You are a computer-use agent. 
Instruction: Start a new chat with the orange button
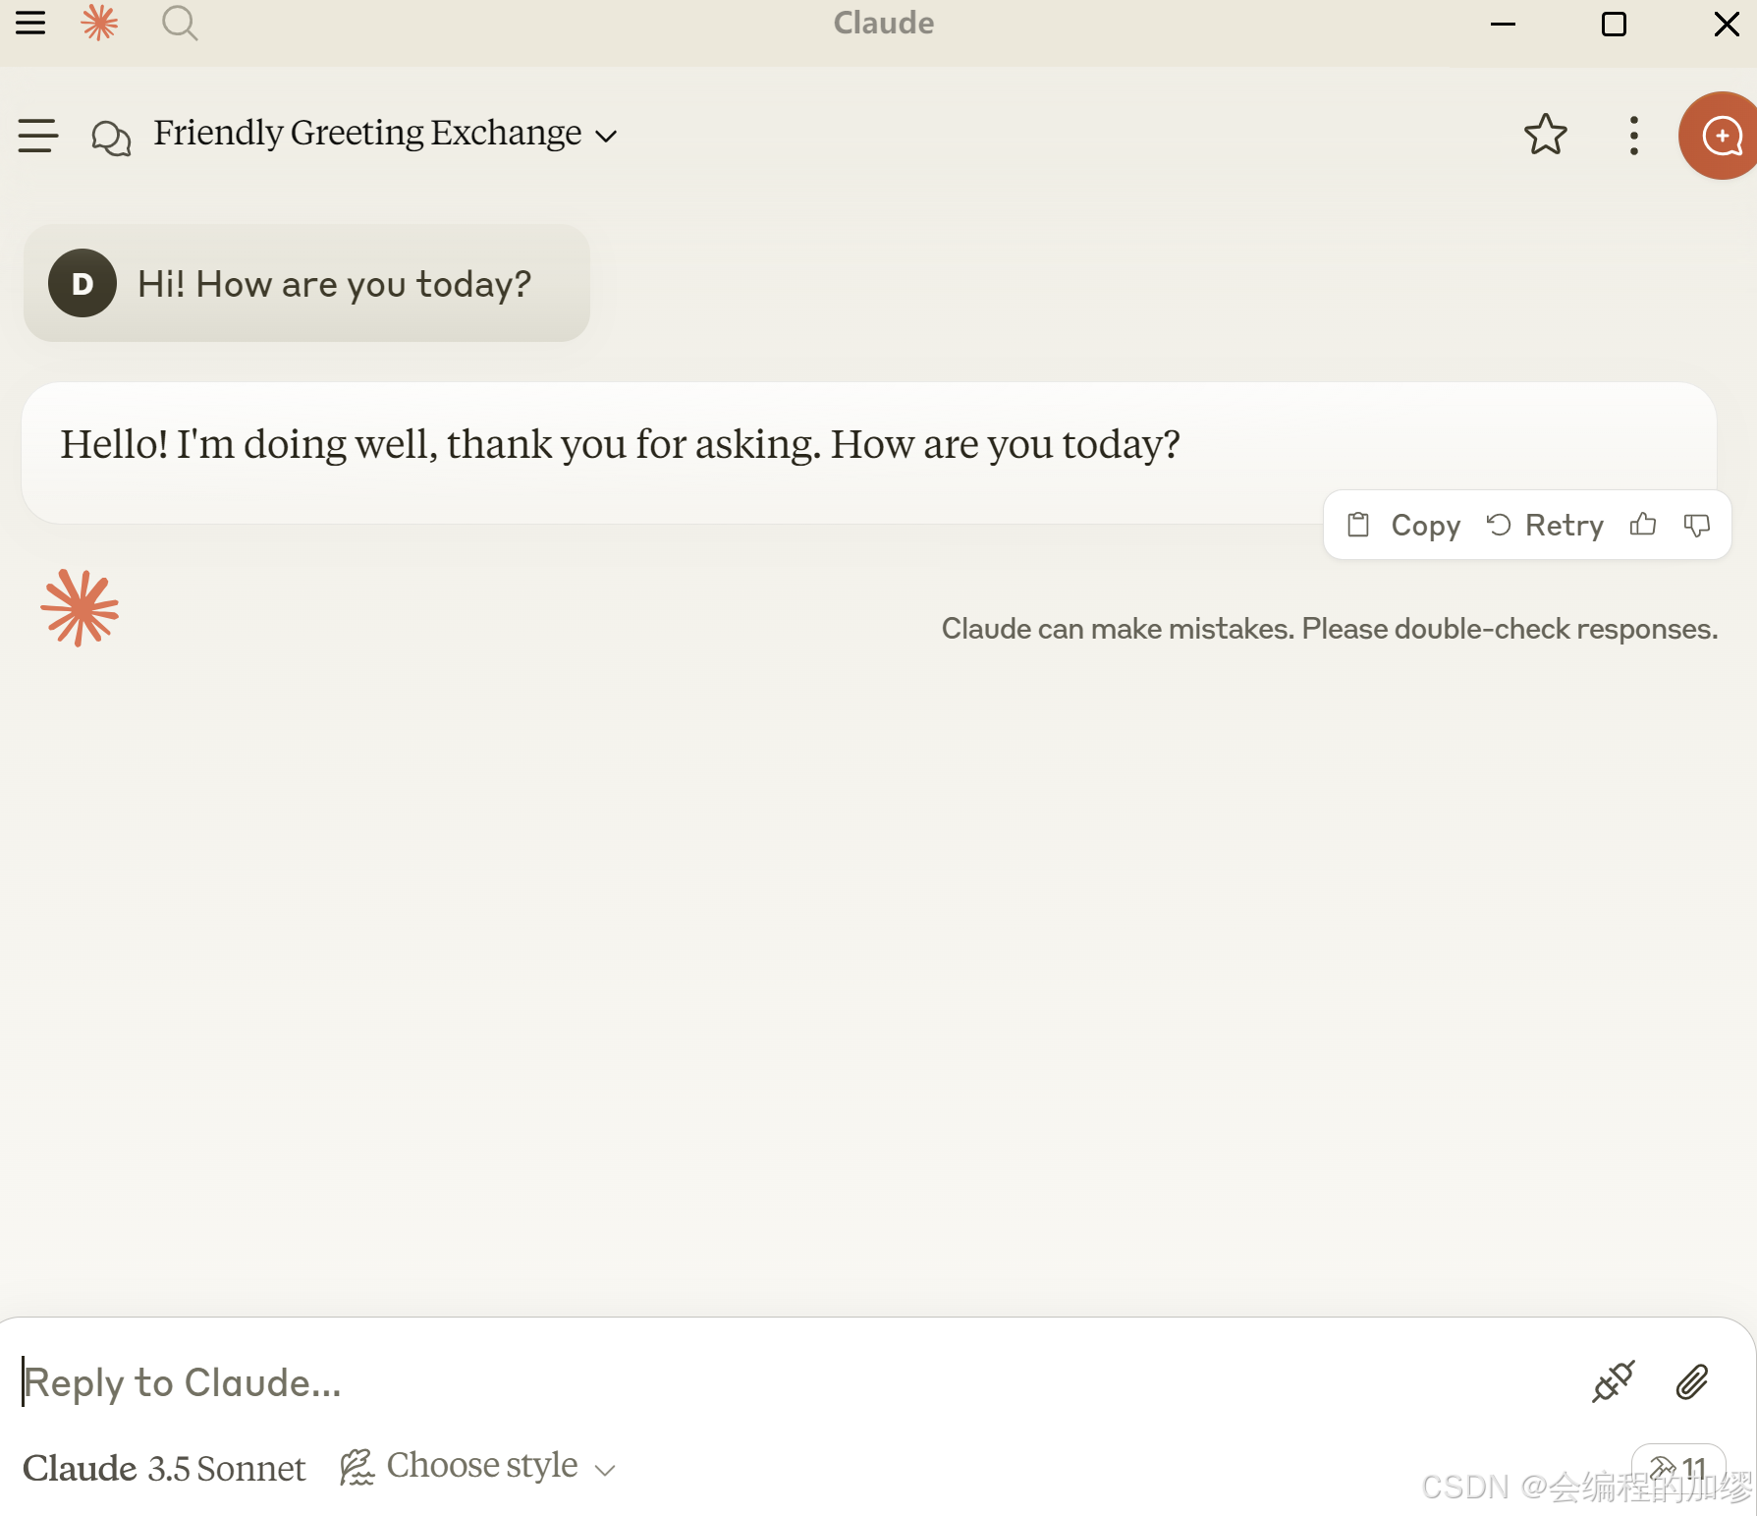pos(1719,136)
